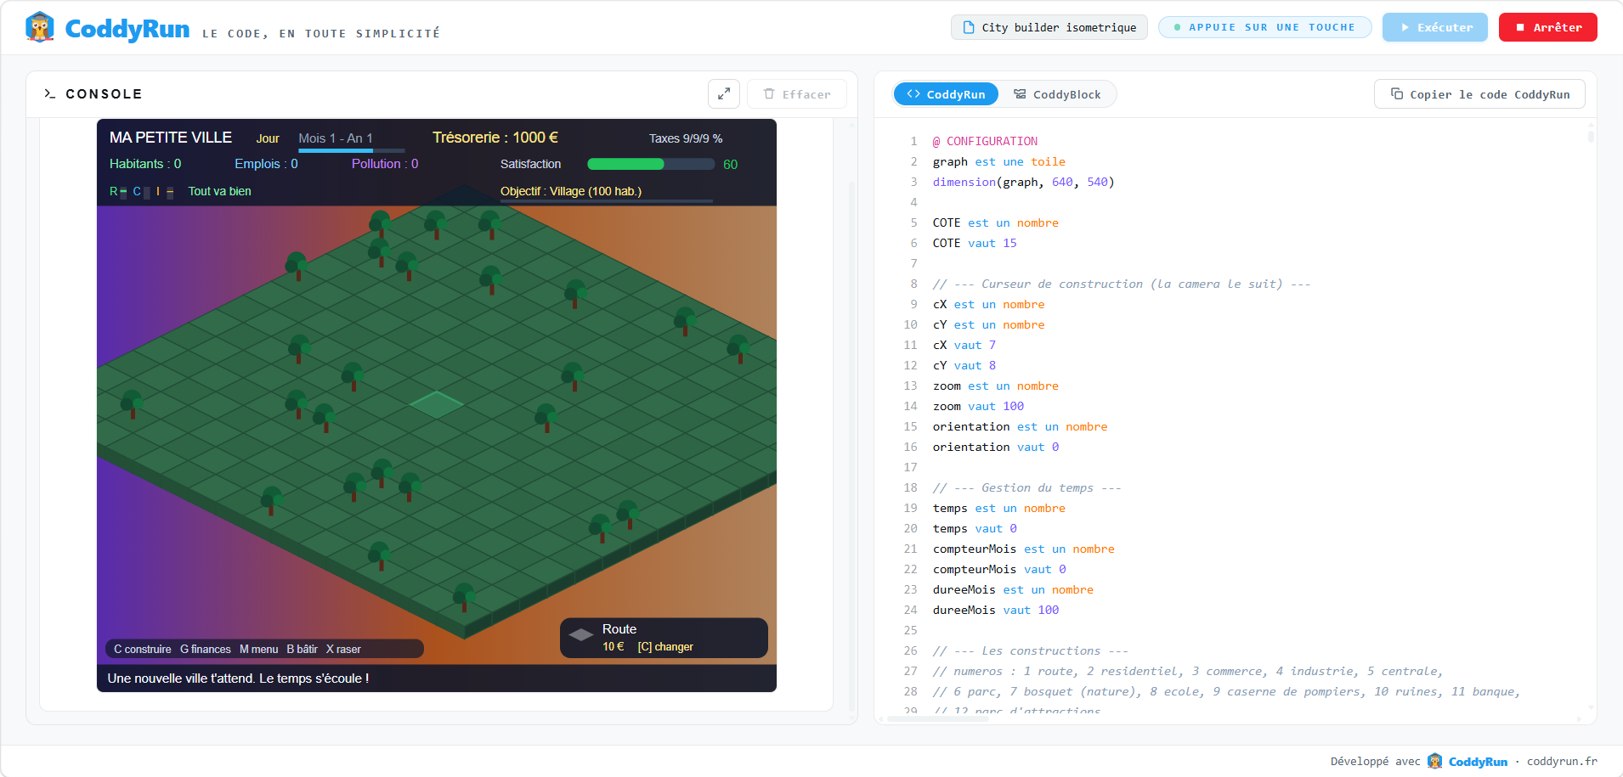Click the Jour label in the game header
1623x777 pixels.
point(268,138)
